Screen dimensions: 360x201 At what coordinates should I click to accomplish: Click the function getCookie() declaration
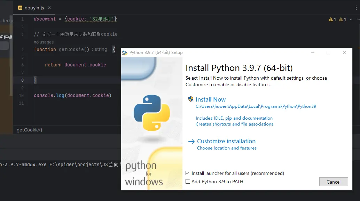pos(61,49)
